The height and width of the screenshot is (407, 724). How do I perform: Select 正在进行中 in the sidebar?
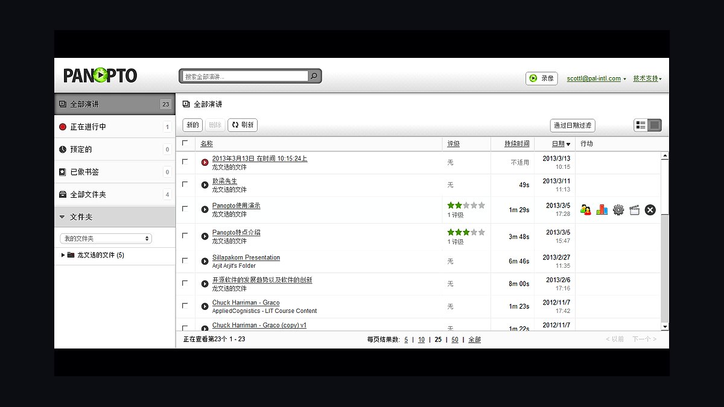click(x=115, y=127)
